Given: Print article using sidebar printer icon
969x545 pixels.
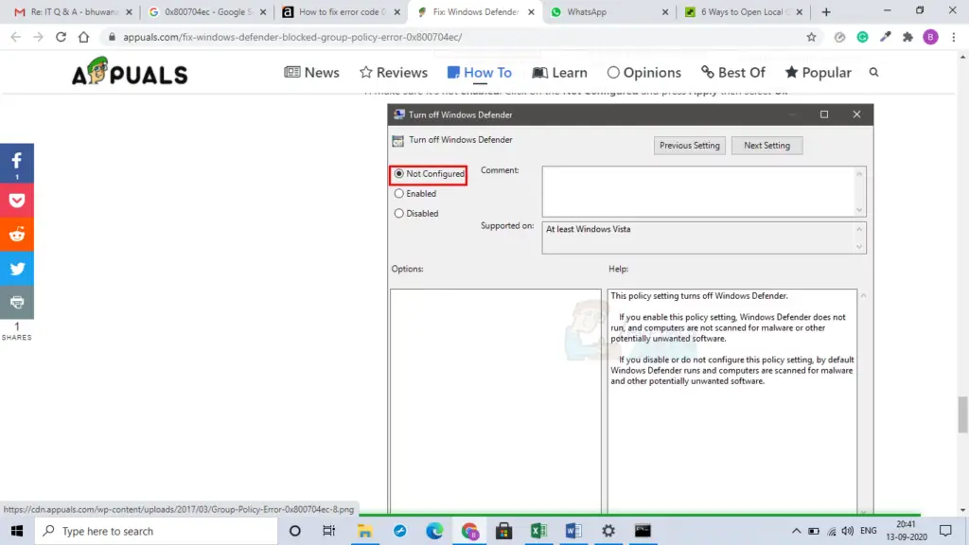Looking at the screenshot, I should [17, 302].
